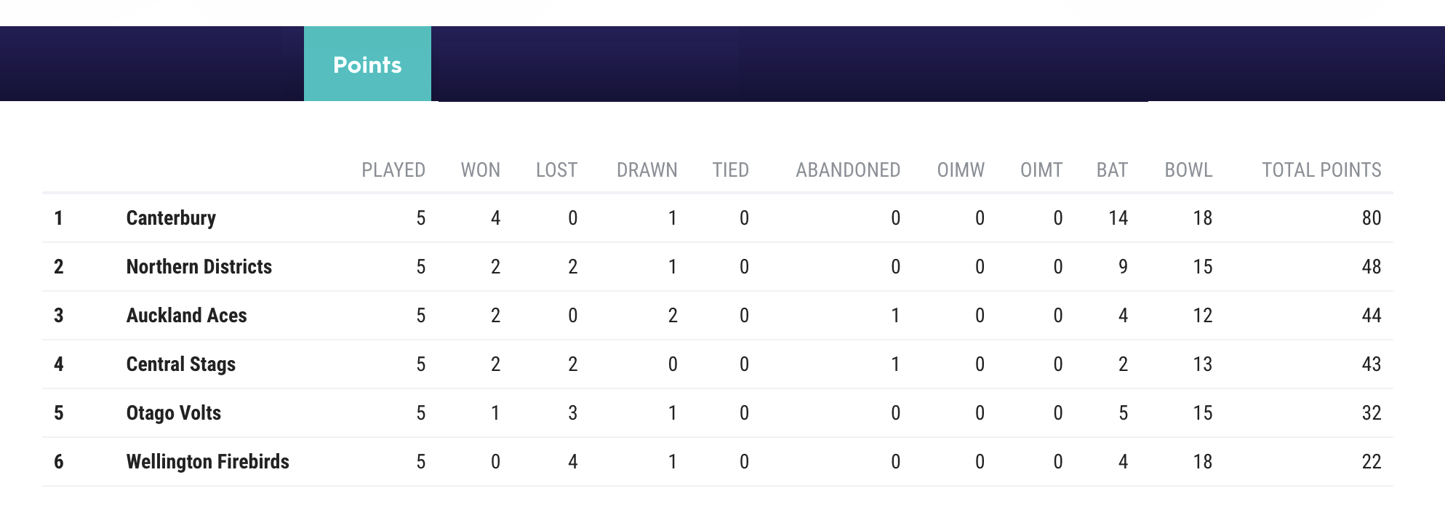Open the Northern Districts team name
This screenshot has width=1445, height=515.
click(199, 267)
